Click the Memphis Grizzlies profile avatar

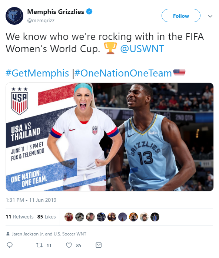click(x=14, y=16)
